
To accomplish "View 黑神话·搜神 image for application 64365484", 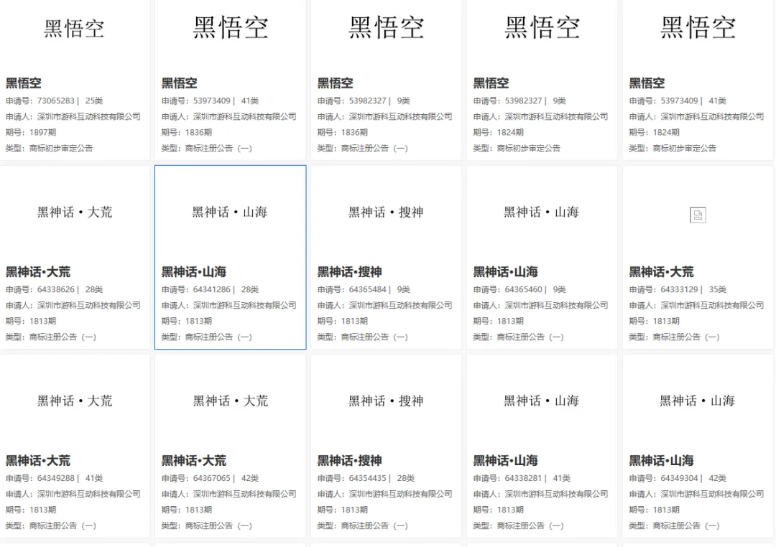I will click(x=386, y=212).
